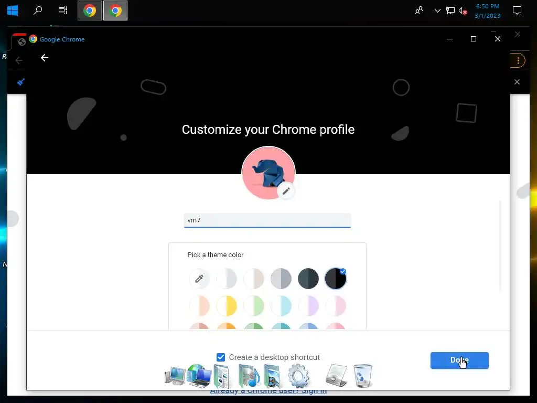Pick the light gray-white theme color

point(227,279)
